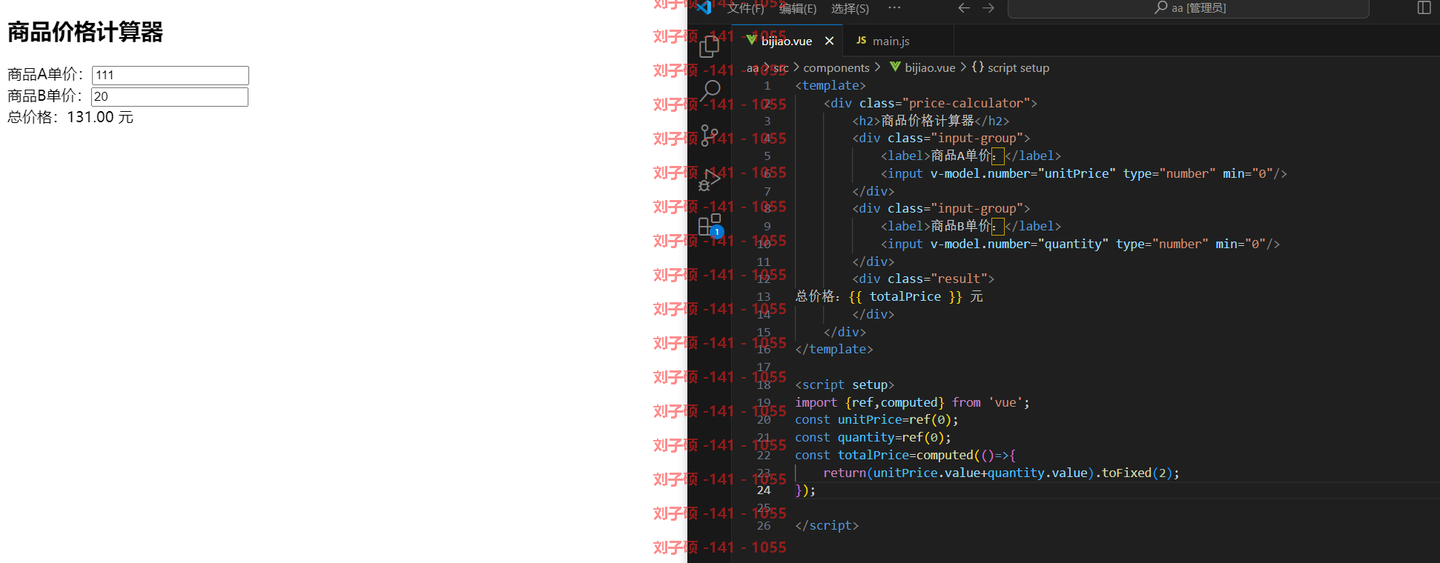Open the Search view in activity bar
Image resolution: width=1440 pixels, height=563 pixels.
[710, 90]
